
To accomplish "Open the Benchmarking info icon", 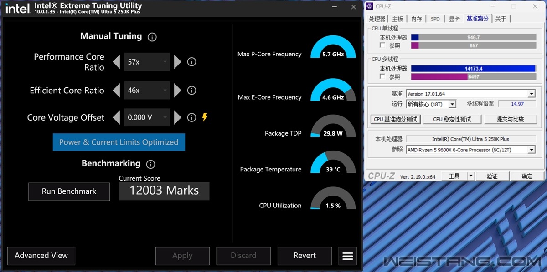I will click(150, 164).
